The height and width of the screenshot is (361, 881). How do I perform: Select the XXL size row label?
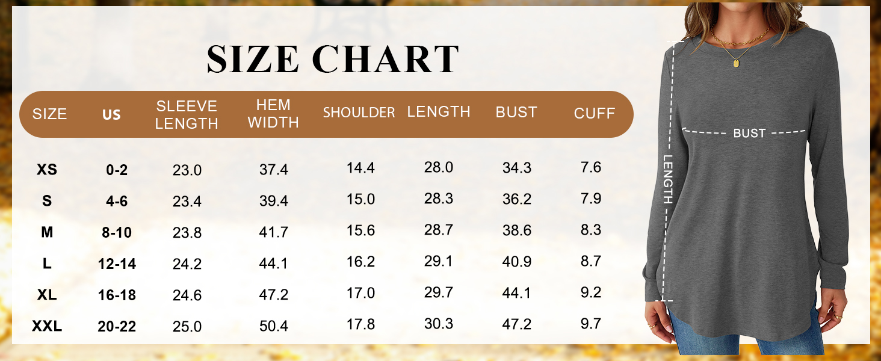click(47, 327)
